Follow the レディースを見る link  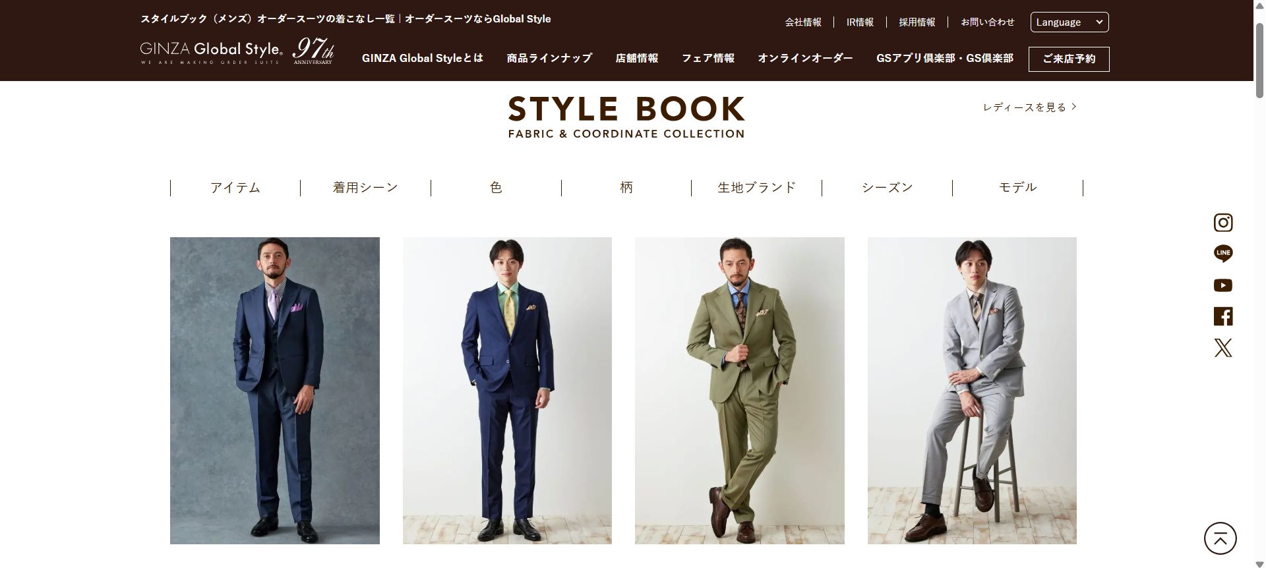pyautogui.click(x=1029, y=107)
